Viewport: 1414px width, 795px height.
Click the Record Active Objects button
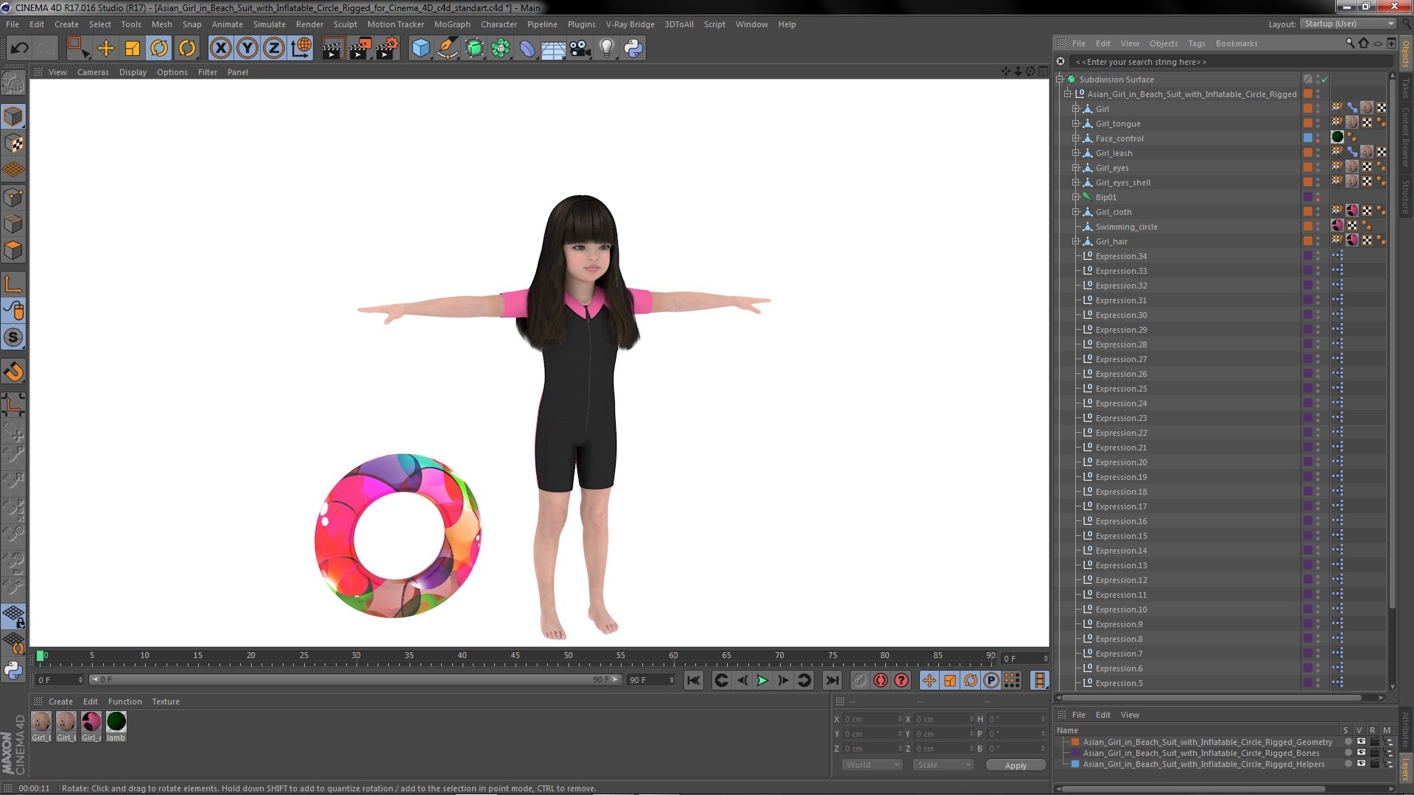(859, 680)
